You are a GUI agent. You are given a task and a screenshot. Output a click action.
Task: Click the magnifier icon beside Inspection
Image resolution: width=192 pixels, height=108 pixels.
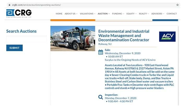click(x=100, y=97)
